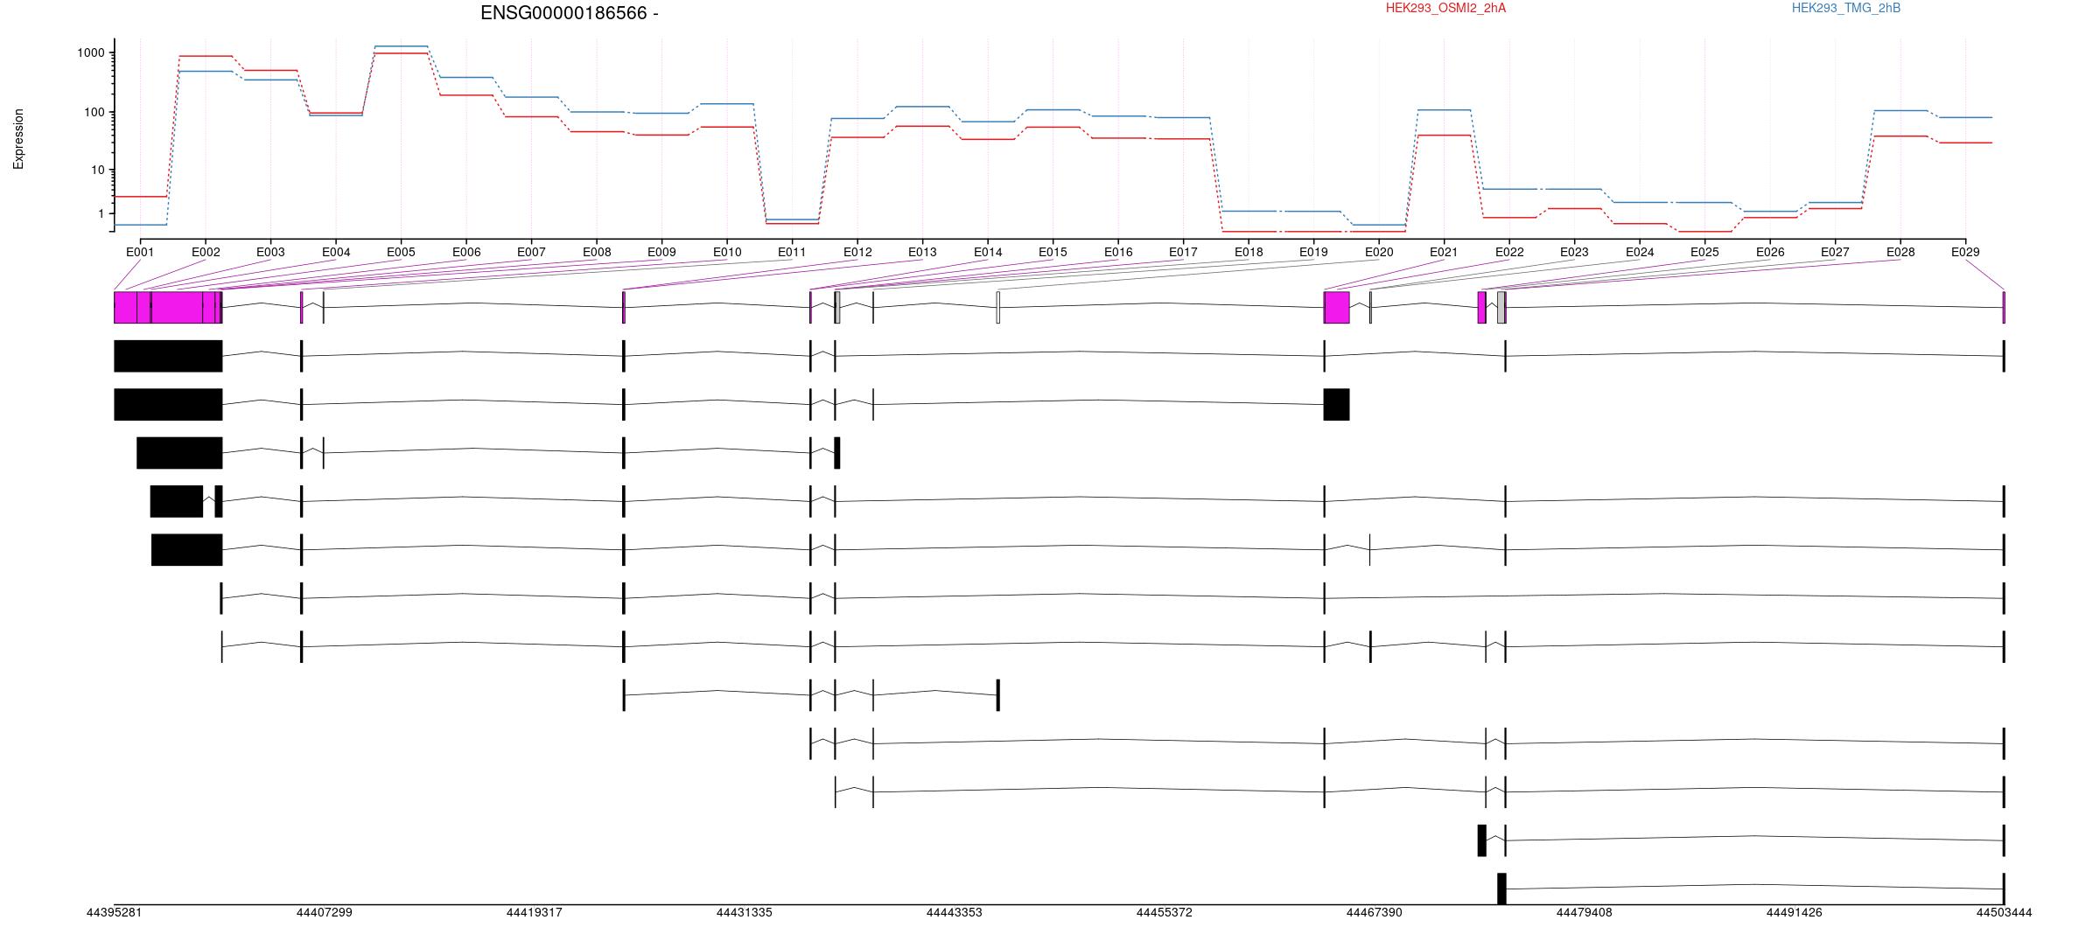Click exon label E018
Viewport: 2100px width, 927px height.
pyautogui.click(x=1249, y=253)
